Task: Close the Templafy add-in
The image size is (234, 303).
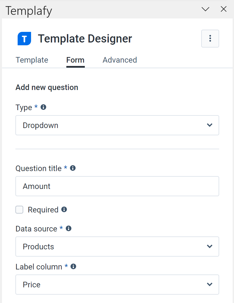Action: click(223, 9)
